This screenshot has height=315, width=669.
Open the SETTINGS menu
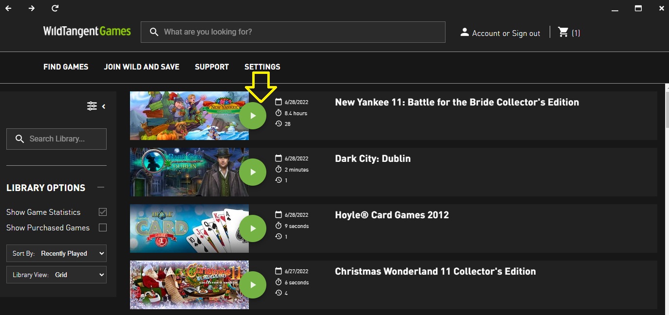click(262, 67)
